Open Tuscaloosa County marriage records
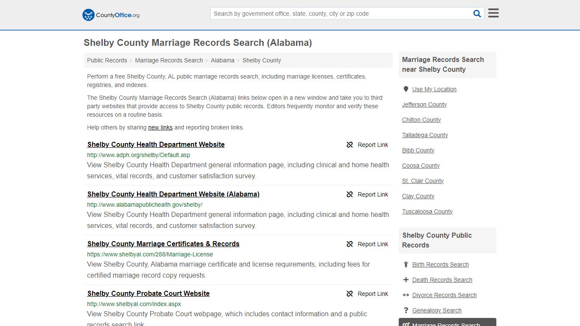The image size is (580, 326). (427, 211)
